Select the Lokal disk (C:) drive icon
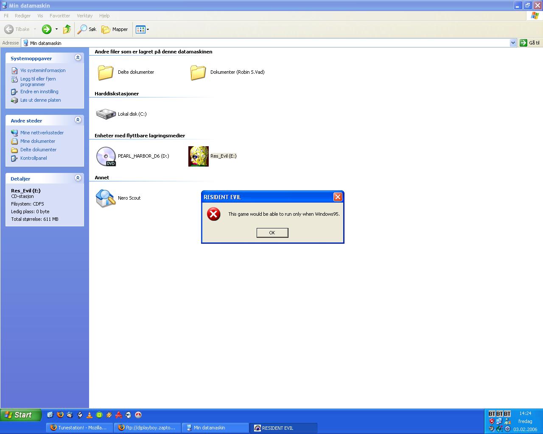The image size is (543, 434). 106,114
